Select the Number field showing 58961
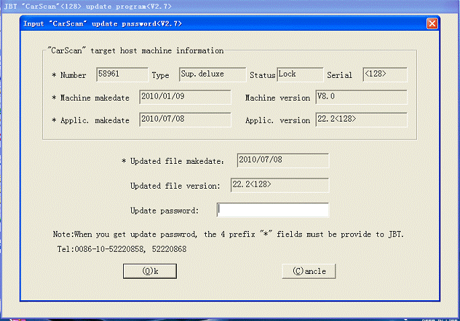This screenshot has height=321, width=460. tap(122, 74)
